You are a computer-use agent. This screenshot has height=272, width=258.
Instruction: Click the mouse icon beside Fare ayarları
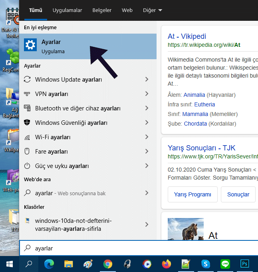(27, 151)
